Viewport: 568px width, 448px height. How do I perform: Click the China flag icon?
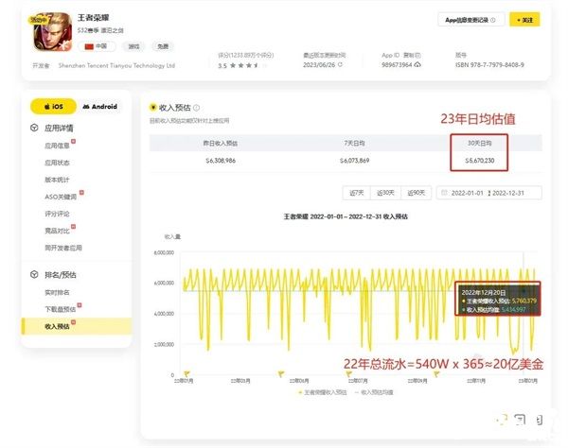[x=89, y=46]
